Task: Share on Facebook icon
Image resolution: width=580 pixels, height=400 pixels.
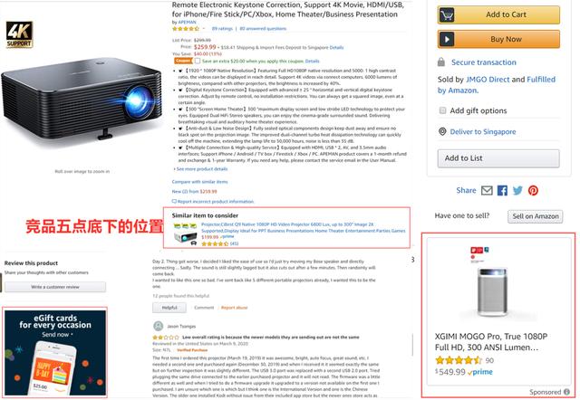Action: click(x=502, y=191)
